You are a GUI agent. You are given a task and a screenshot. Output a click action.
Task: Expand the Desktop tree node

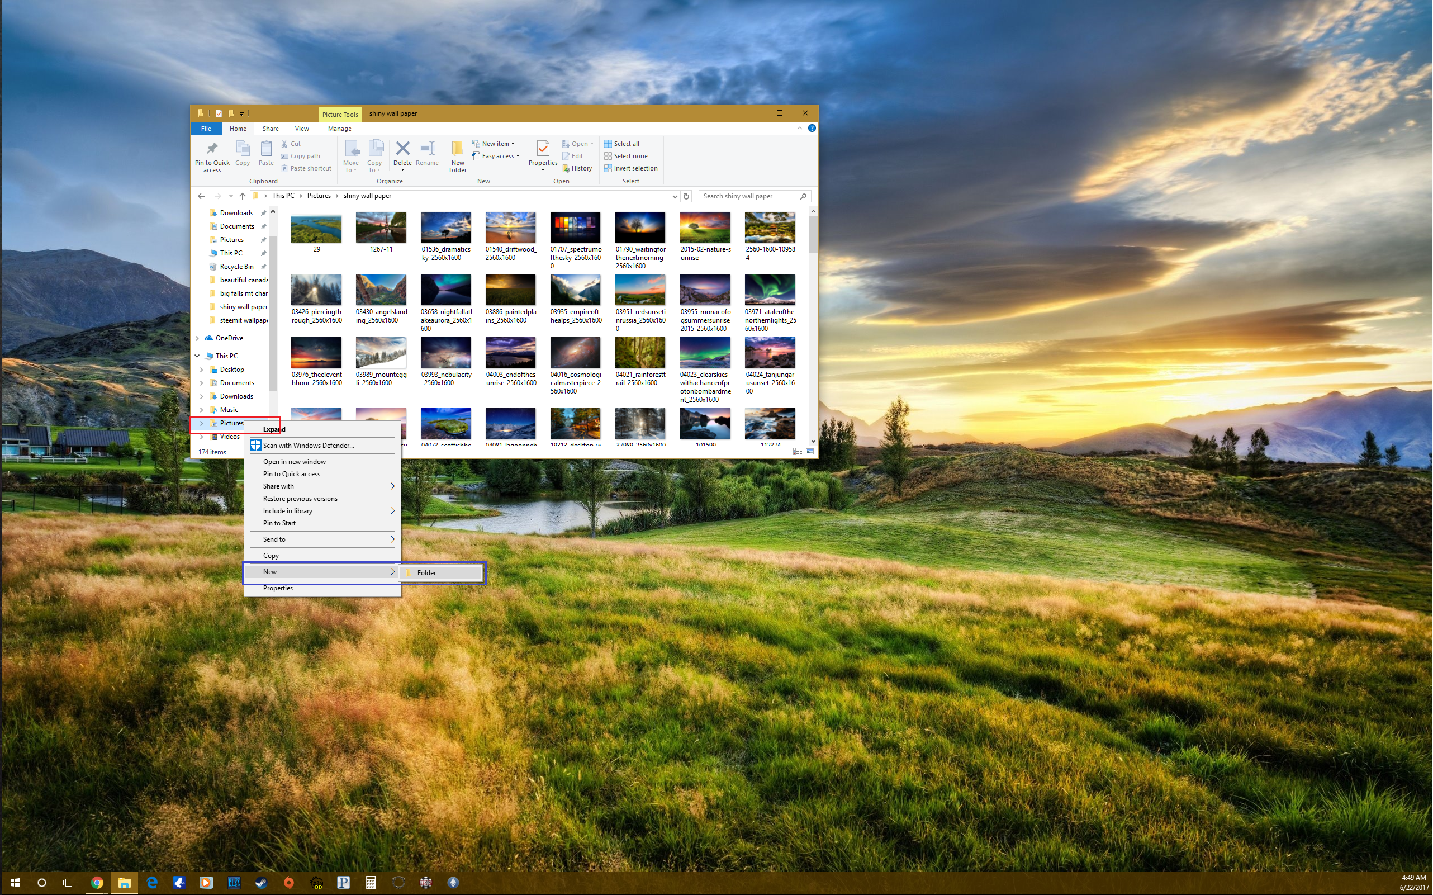202,370
